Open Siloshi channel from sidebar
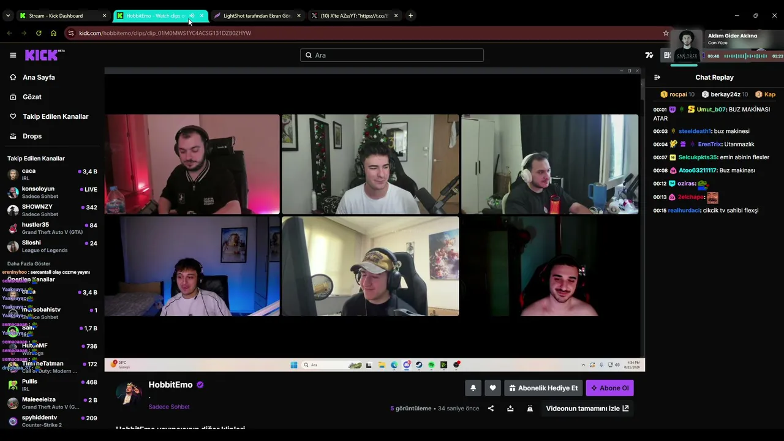The image size is (784, 441). [52, 246]
